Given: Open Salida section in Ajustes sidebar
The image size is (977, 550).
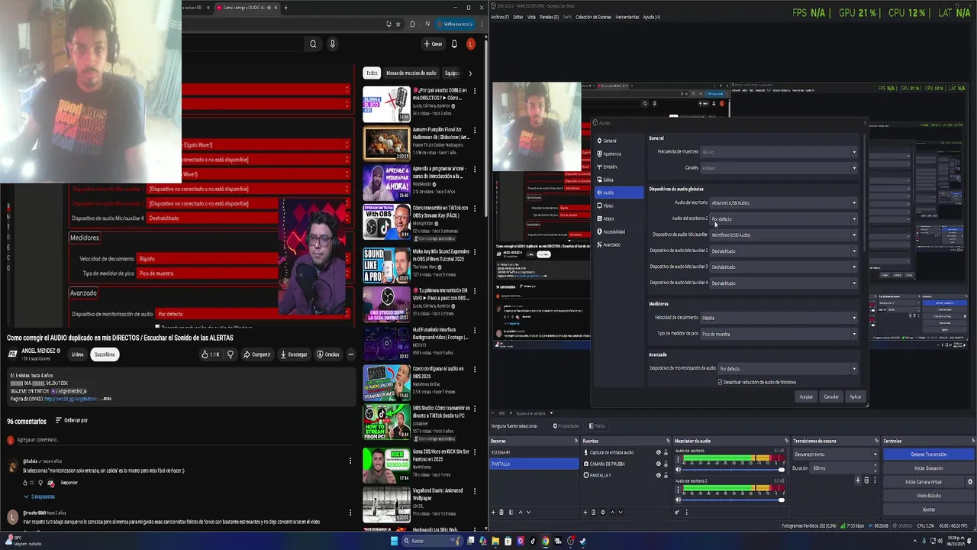Looking at the screenshot, I should pyautogui.click(x=619, y=180).
